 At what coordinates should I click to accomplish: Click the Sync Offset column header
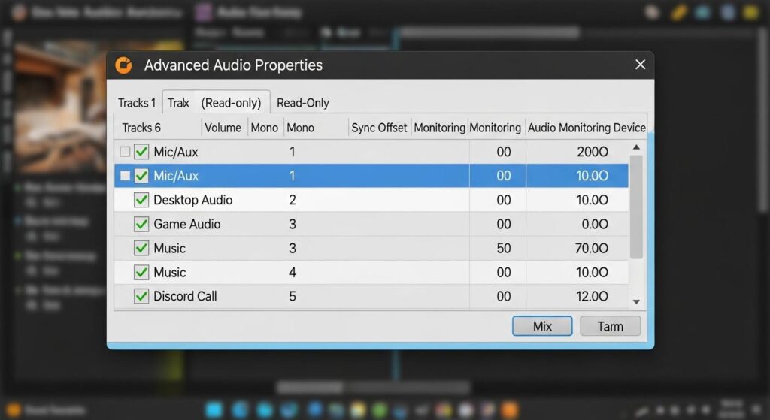pos(379,128)
